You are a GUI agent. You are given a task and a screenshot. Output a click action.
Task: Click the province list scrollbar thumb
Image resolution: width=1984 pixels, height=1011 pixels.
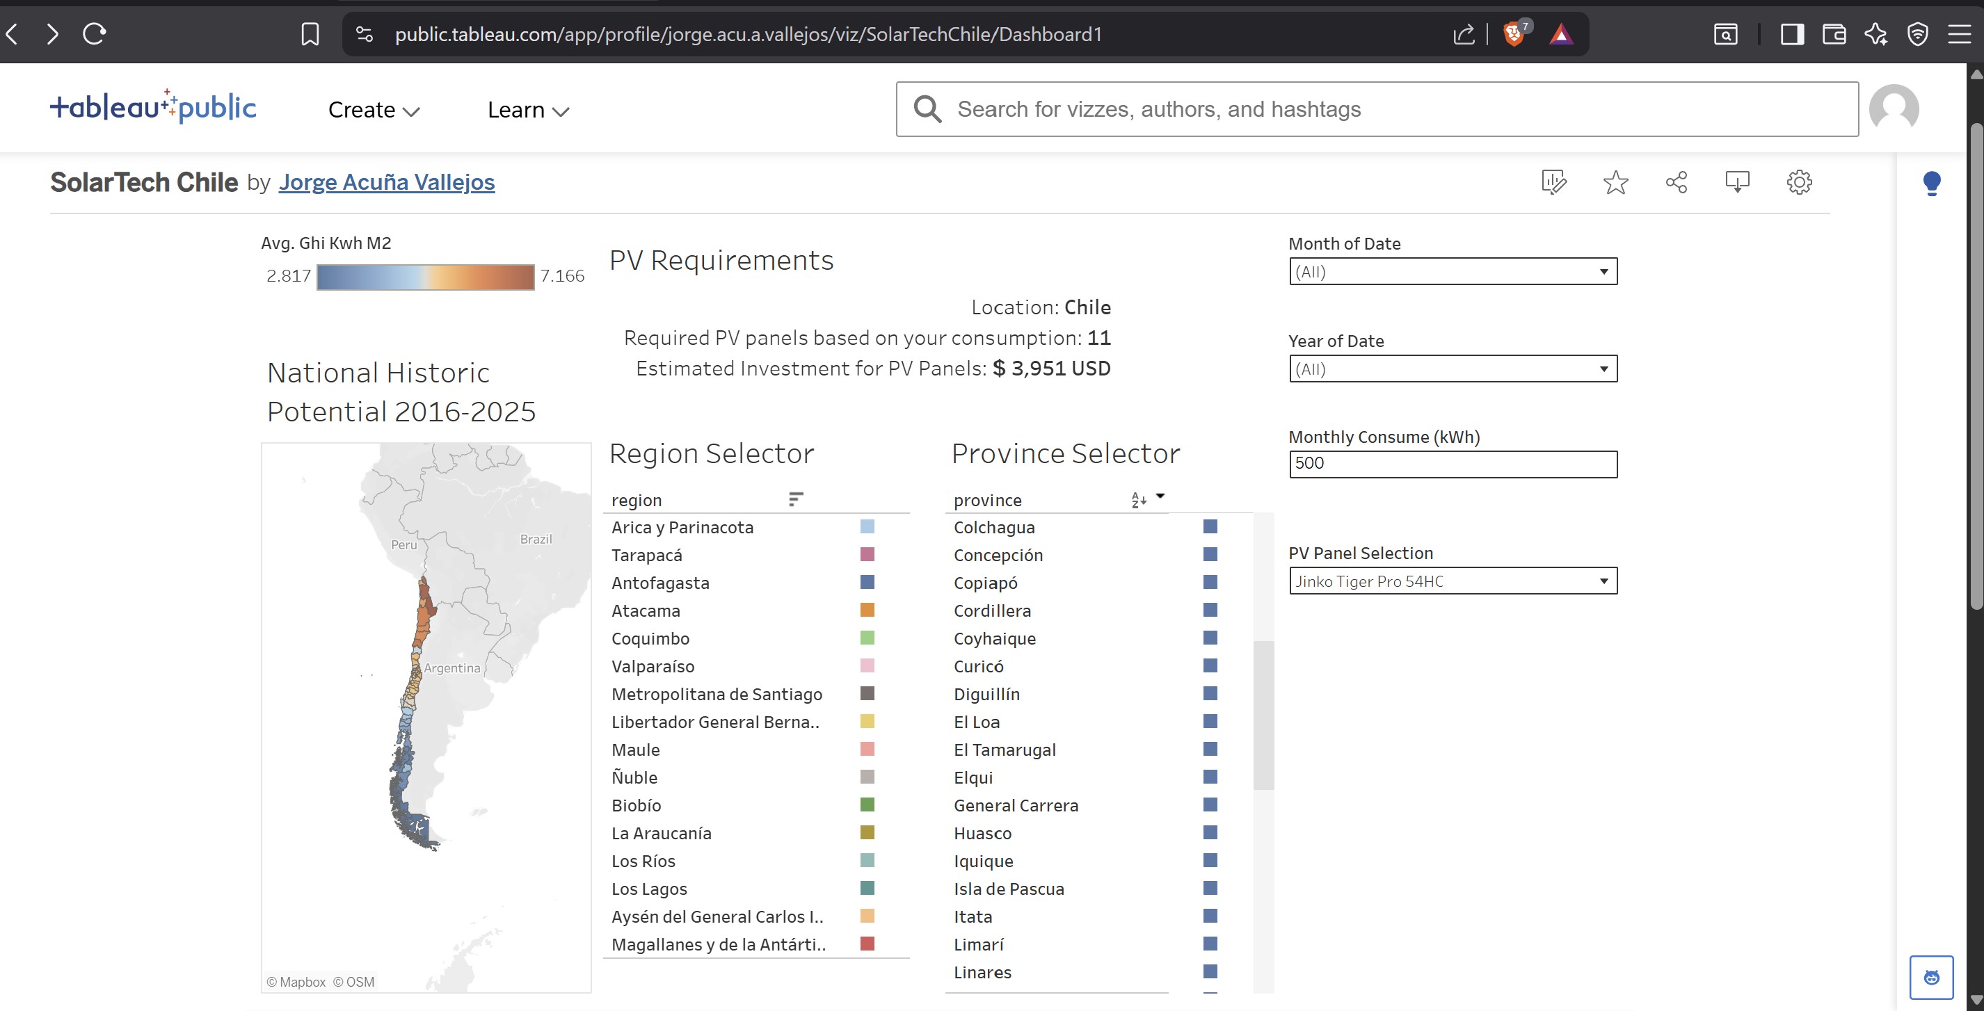click(x=1263, y=715)
